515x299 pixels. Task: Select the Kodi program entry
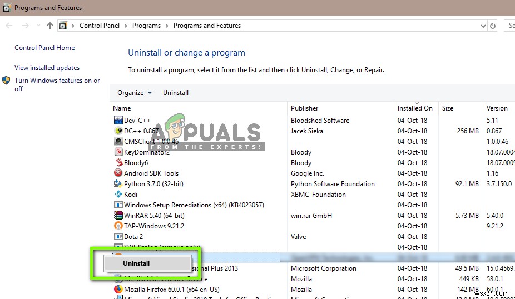point(130,195)
